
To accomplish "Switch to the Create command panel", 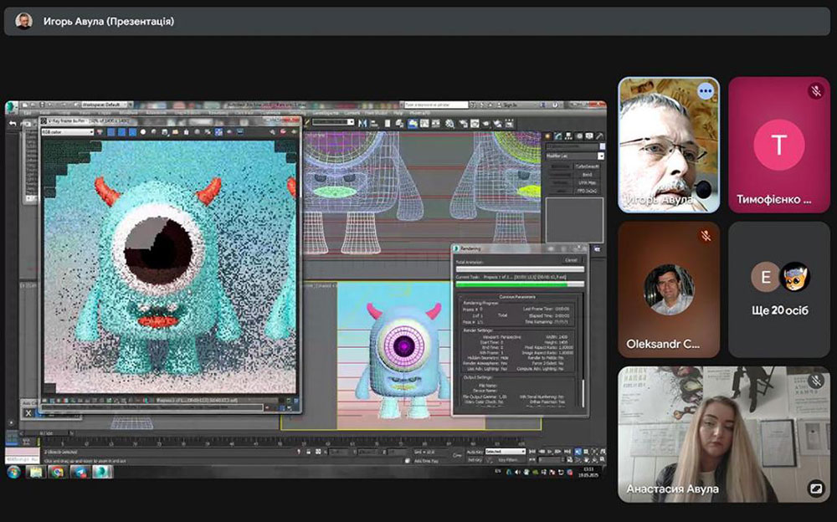I will tap(548, 136).
